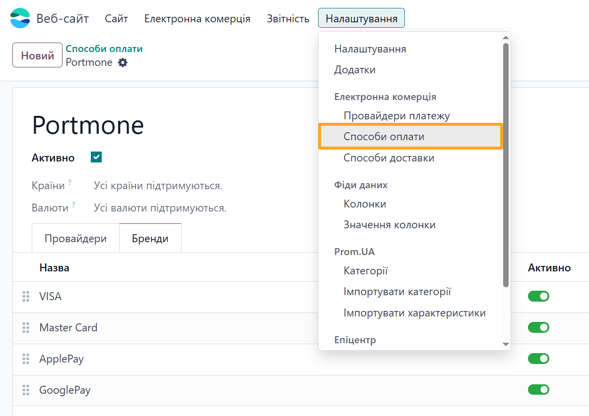Open the Способи оплати breadcrumb link

[104, 48]
